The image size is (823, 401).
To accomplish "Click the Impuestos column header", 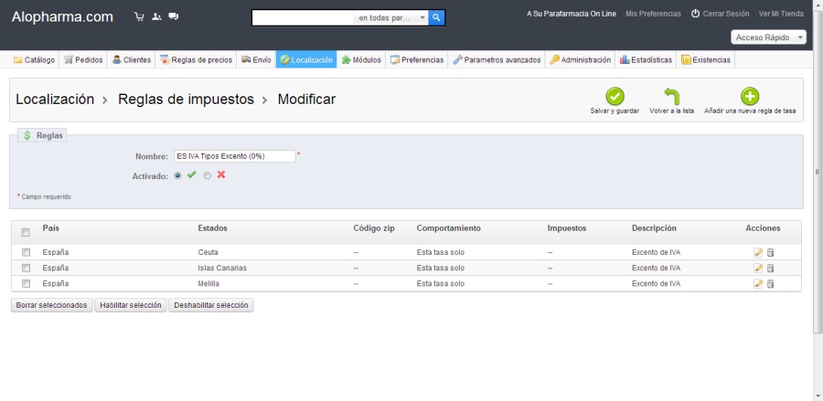I will click(x=567, y=228).
